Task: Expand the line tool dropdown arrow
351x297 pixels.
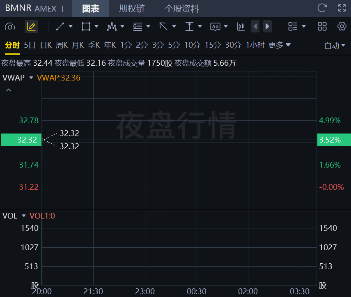Action: click(71, 26)
